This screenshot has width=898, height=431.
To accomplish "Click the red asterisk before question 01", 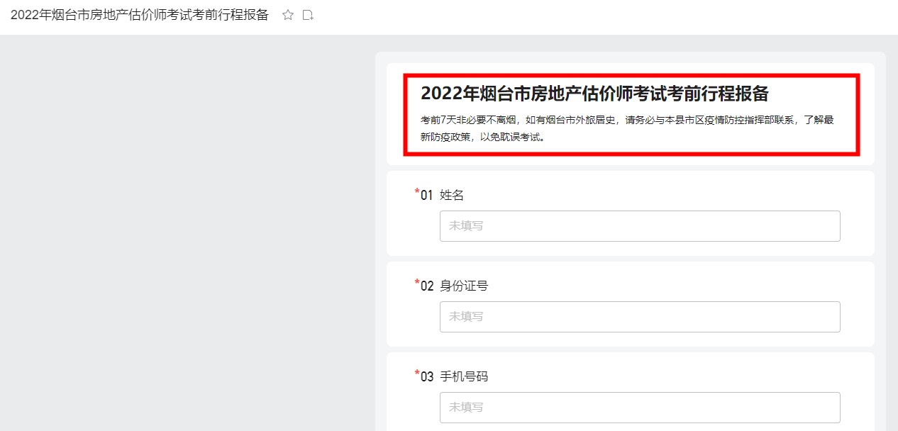I will tap(416, 191).
